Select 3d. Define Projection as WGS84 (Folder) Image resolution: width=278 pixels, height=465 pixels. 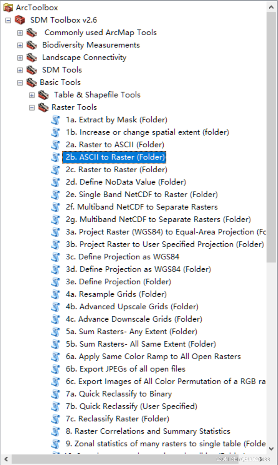coord(138,269)
